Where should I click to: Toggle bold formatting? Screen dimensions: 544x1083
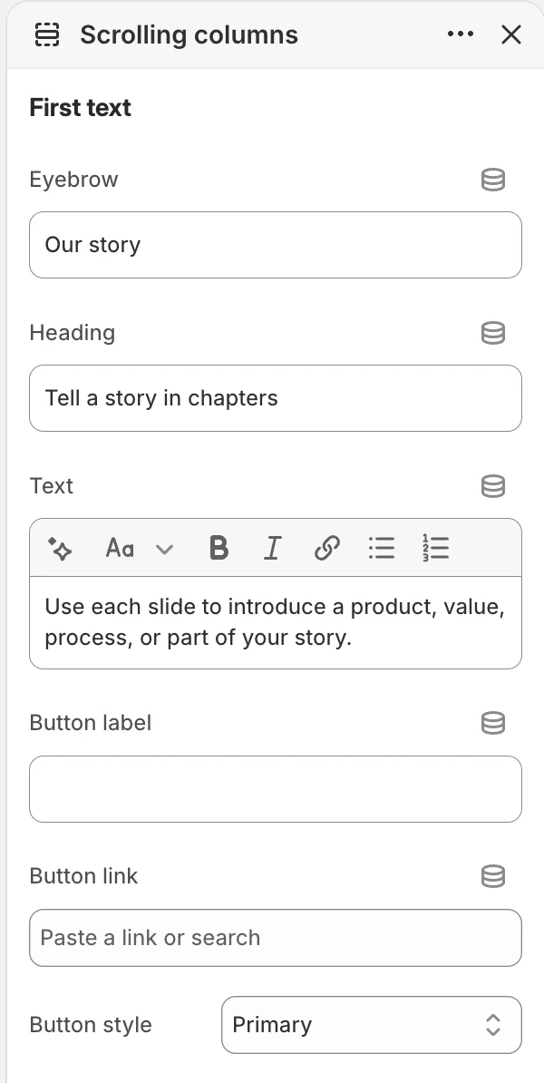(x=219, y=549)
